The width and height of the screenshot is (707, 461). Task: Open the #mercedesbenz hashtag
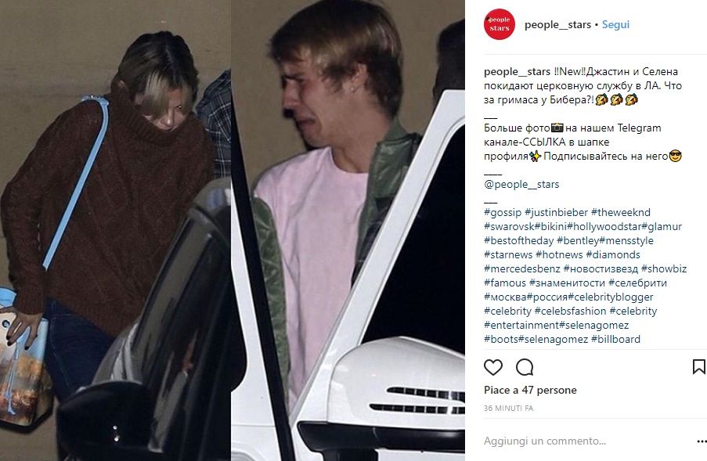[522, 269]
